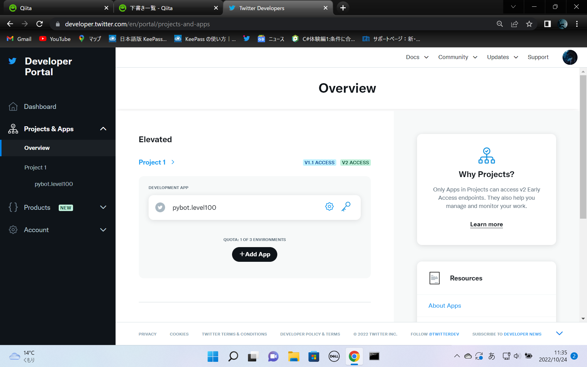587x367 pixels.
Task: Open Developer Policy & Terms link
Action: coord(310,334)
